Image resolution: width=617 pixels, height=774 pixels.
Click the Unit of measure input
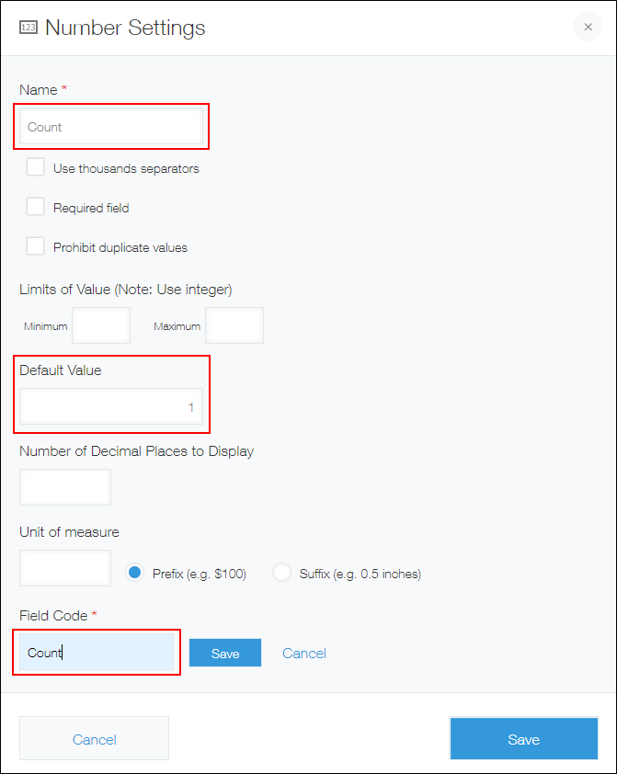64,567
